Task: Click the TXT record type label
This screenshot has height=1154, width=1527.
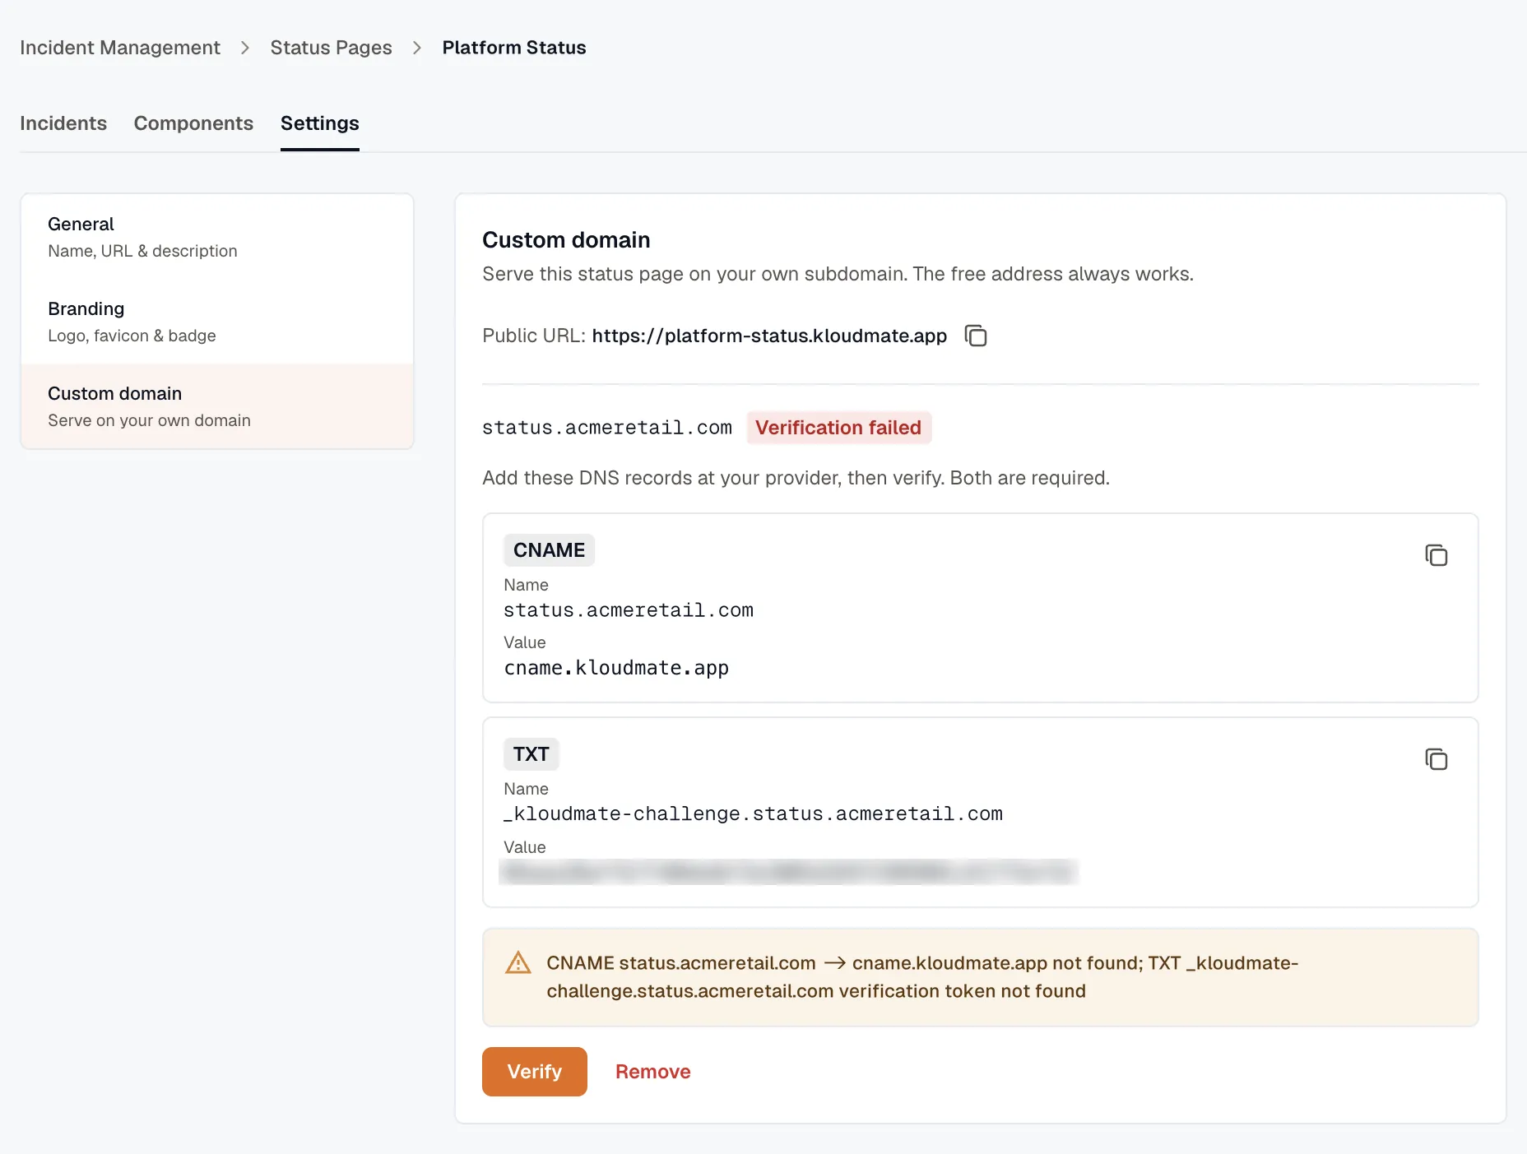Action: [x=531, y=754]
